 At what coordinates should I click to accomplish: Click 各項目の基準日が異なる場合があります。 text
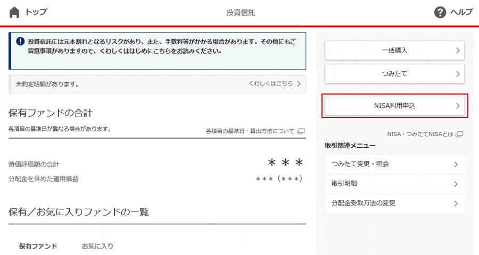click(x=60, y=129)
